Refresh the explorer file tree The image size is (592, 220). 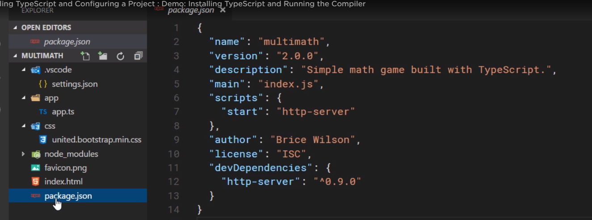[x=120, y=56]
